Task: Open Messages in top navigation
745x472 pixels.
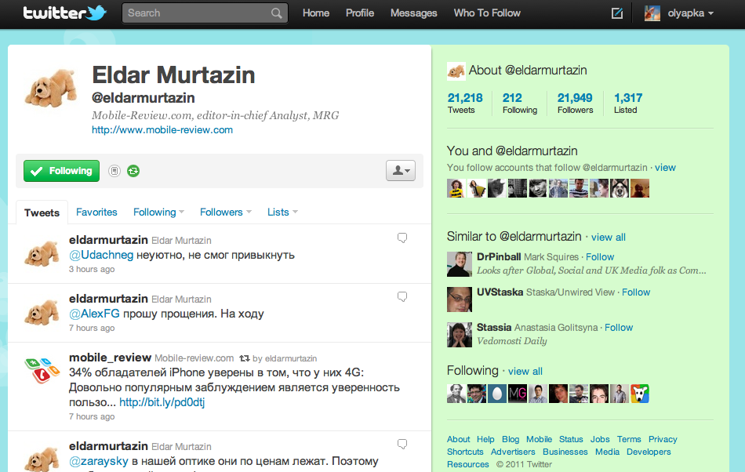Action: point(413,13)
